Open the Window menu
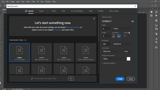This screenshot has height=90, width=160. [48, 1]
